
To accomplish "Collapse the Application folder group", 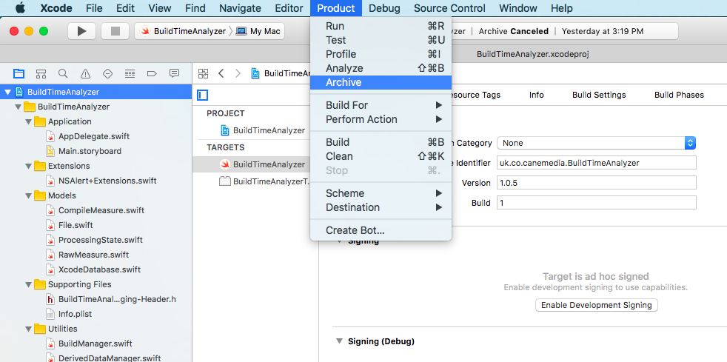I will click(x=29, y=121).
